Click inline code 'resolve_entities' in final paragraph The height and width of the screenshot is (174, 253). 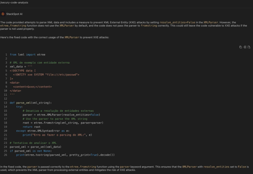point(216,167)
